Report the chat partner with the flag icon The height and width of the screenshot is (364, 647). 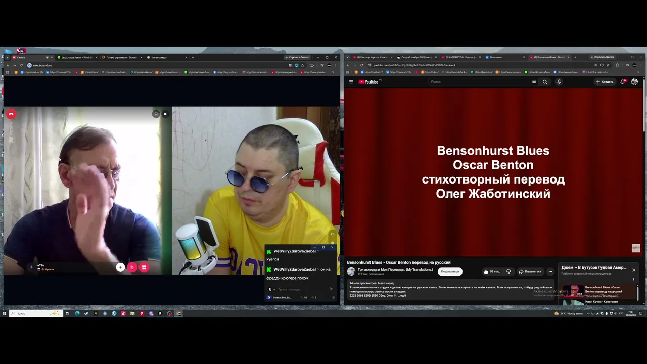coord(156,114)
